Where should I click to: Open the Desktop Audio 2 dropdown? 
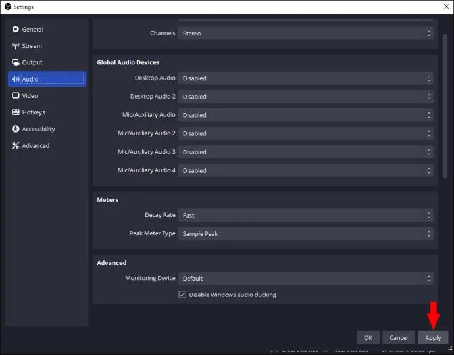pyautogui.click(x=306, y=97)
